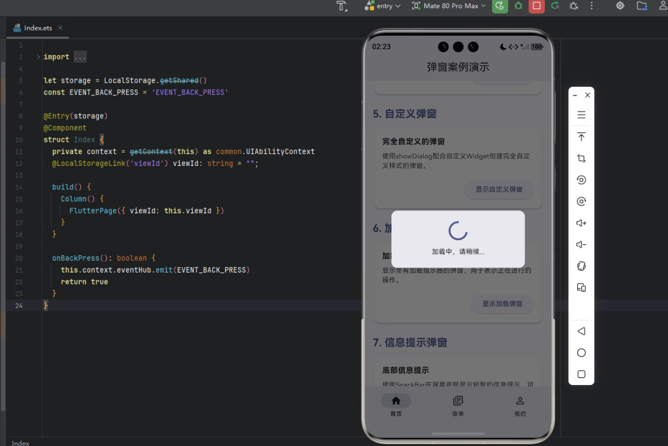The image size is (668, 446).
Task: Rotate the emulator screen counterclockwise
Action: [x=581, y=180]
